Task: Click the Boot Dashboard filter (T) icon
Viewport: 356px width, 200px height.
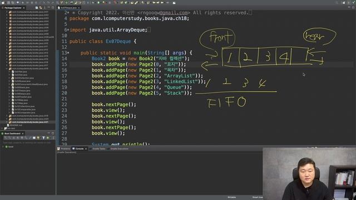Action: (x=43, y=138)
